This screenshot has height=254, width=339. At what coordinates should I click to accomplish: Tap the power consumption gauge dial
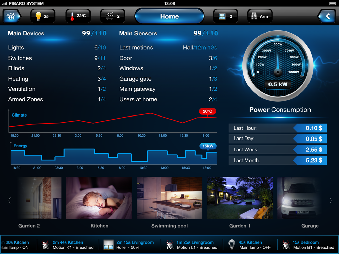point(278,66)
